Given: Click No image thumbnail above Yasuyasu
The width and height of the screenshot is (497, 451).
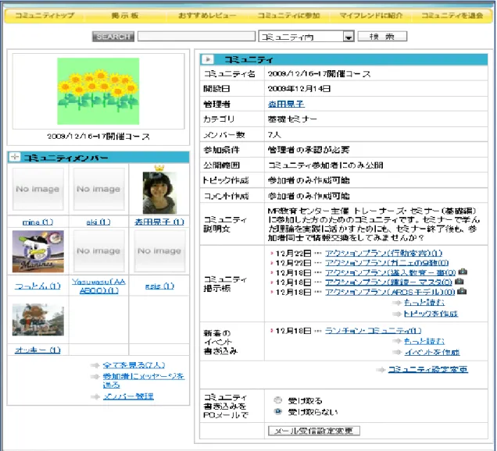Looking at the screenshot, I should (98, 251).
